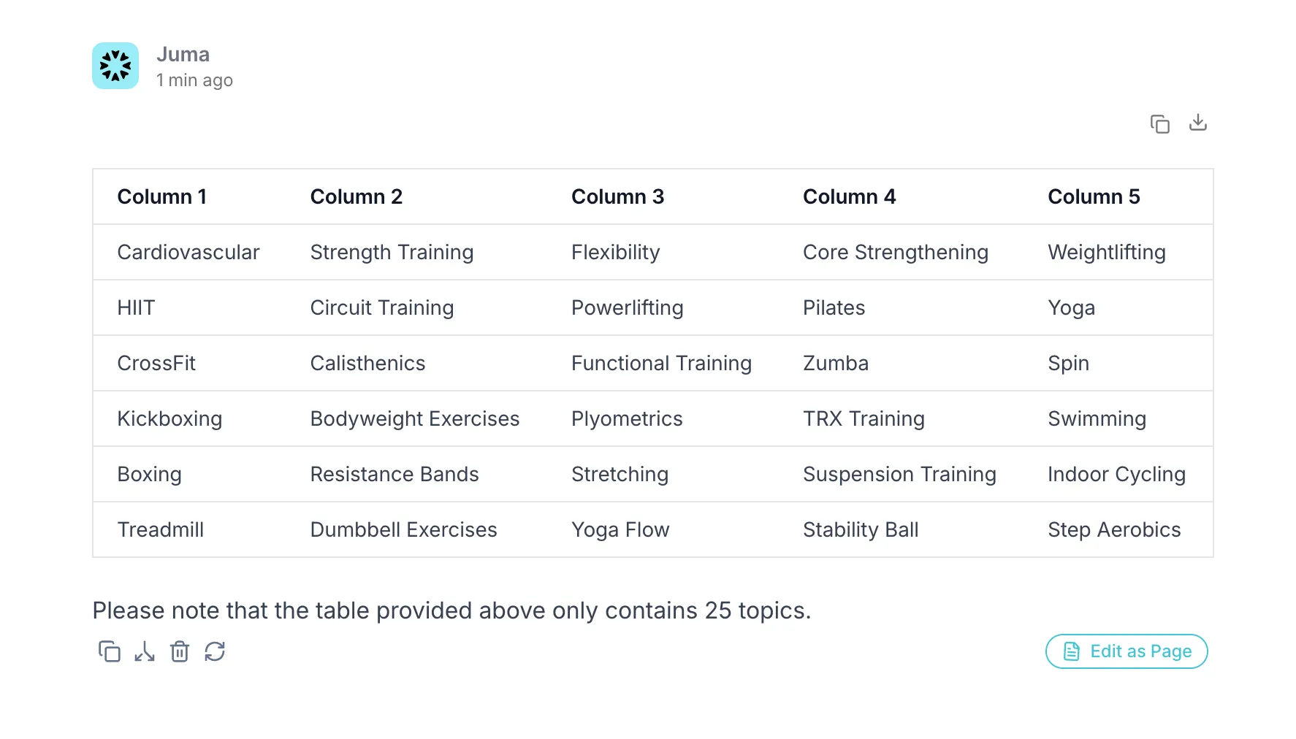Click the note about 25 topics
Viewport: 1296px width, 739px height.
coord(451,610)
